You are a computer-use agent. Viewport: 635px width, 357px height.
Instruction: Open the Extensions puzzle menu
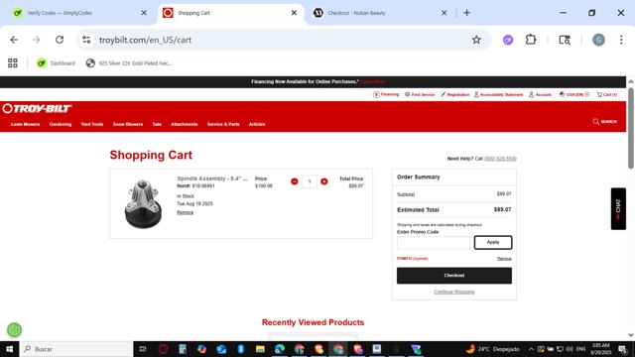pyautogui.click(x=531, y=40)
